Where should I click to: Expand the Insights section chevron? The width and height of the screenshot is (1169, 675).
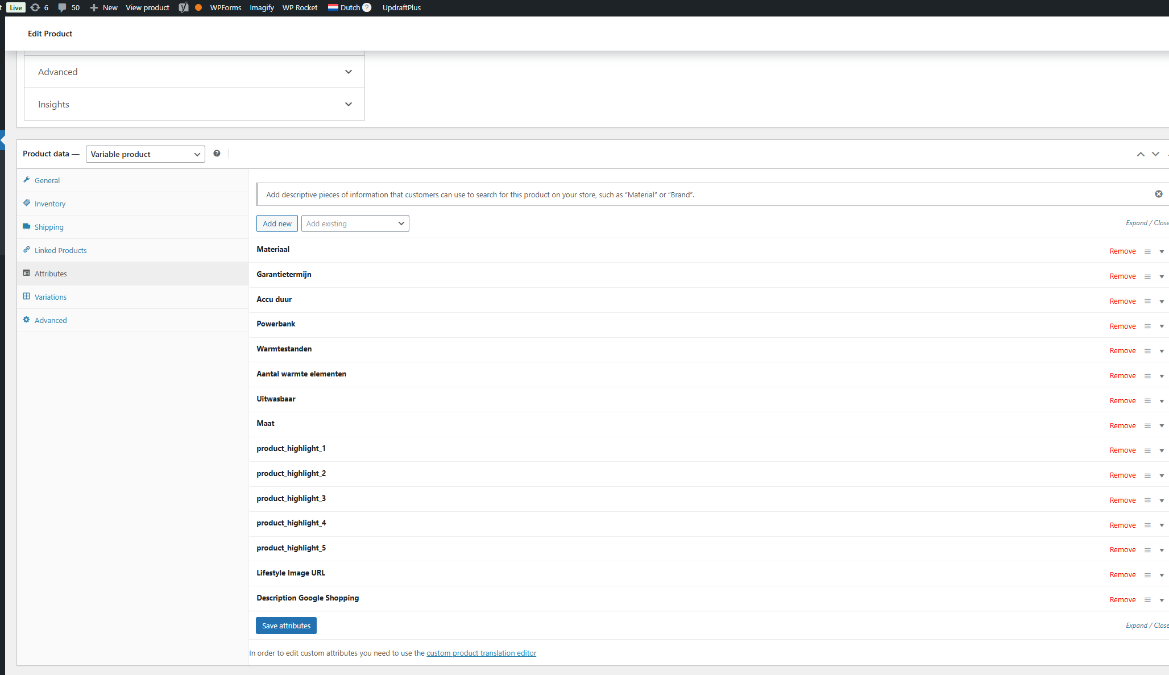(x=348, y=104)
